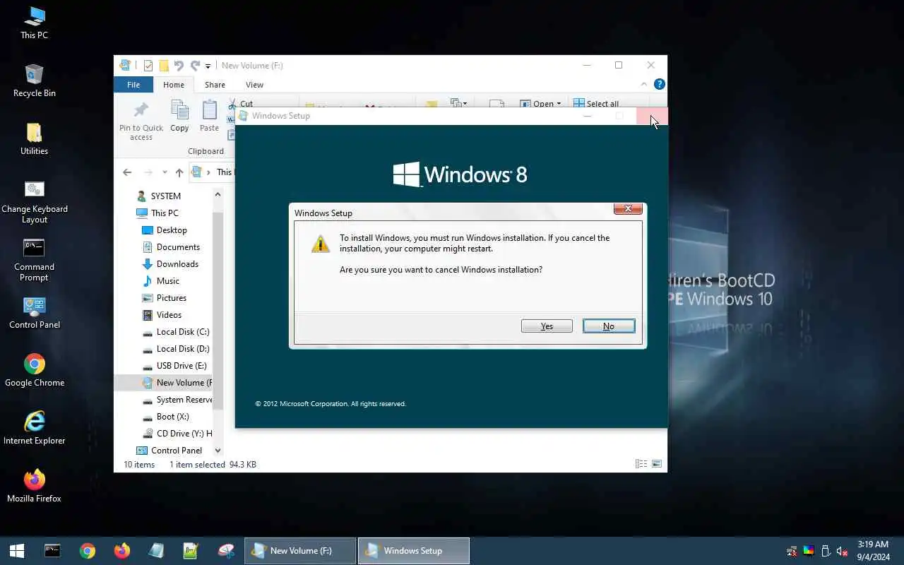
Task: Click New folder icon in quick access toolbar
Action: click(x=164, y=66)
